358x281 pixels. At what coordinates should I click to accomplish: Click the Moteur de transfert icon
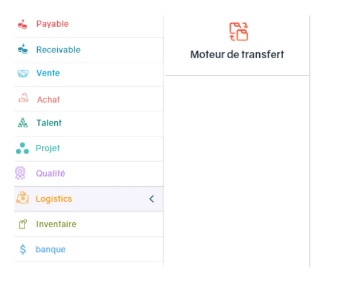tap(238, 31)
